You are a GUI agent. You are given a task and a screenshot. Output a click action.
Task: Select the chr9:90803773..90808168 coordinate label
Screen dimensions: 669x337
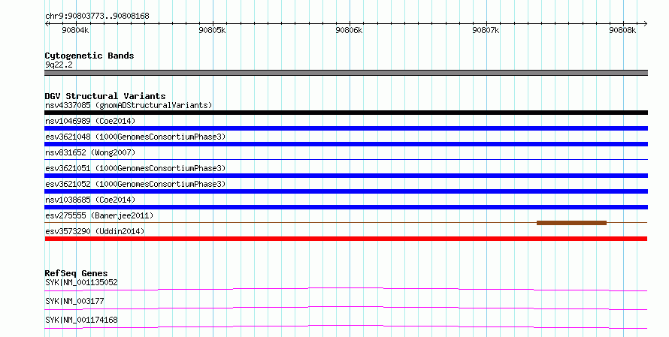(97, 17)
